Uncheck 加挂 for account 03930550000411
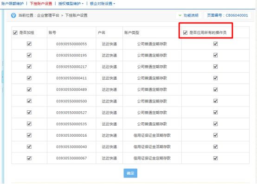This screenshot has height=184, width=257. [x=29, y=78]
